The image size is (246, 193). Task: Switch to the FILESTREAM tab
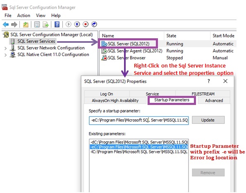tap(203, 94)
